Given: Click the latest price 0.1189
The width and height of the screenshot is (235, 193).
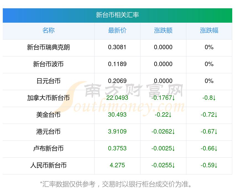Looking at the screenshot, I should pyautogui.click(x=117, y=64).
